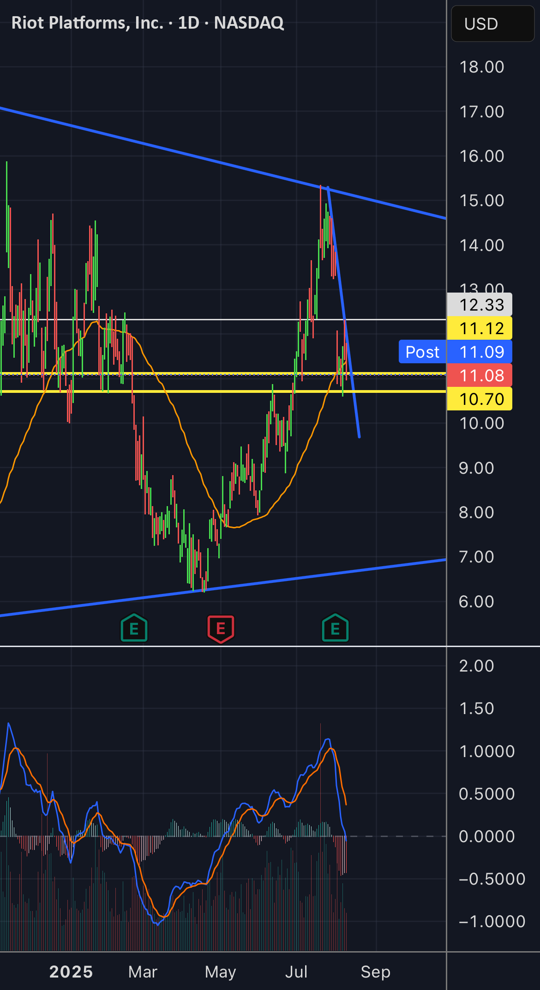Select the blue Post price label
540x990 pixels.
point(422,352)
